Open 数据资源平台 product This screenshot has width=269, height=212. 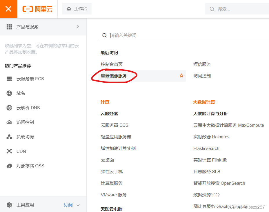[x=206, y=195]
